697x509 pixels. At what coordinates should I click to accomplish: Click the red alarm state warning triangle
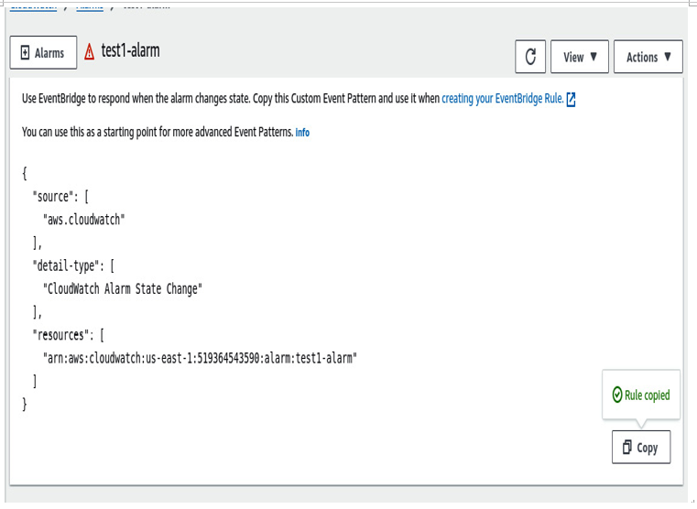90,51
